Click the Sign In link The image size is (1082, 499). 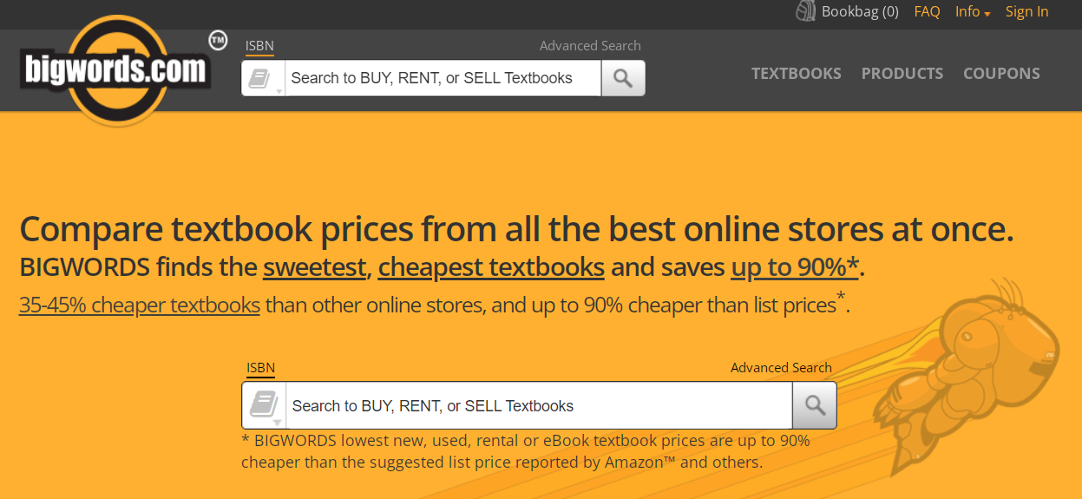(1027, 12)
